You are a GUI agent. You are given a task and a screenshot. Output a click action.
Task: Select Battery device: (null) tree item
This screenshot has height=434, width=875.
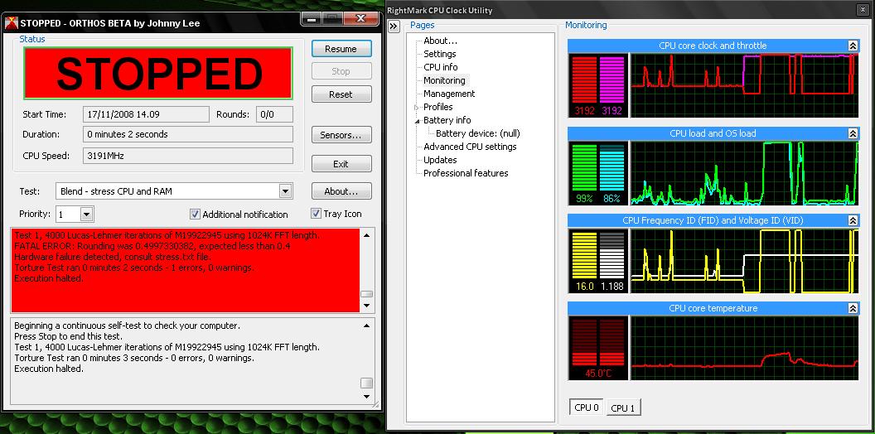(477, 133)
